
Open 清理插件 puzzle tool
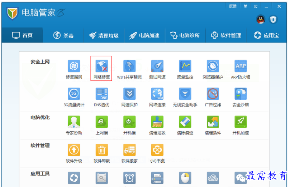pos(213,126)
